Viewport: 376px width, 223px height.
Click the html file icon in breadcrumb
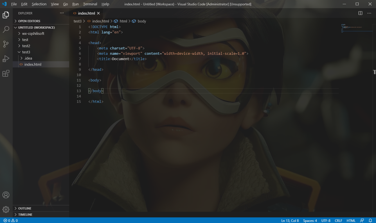[x=89, y=21]
